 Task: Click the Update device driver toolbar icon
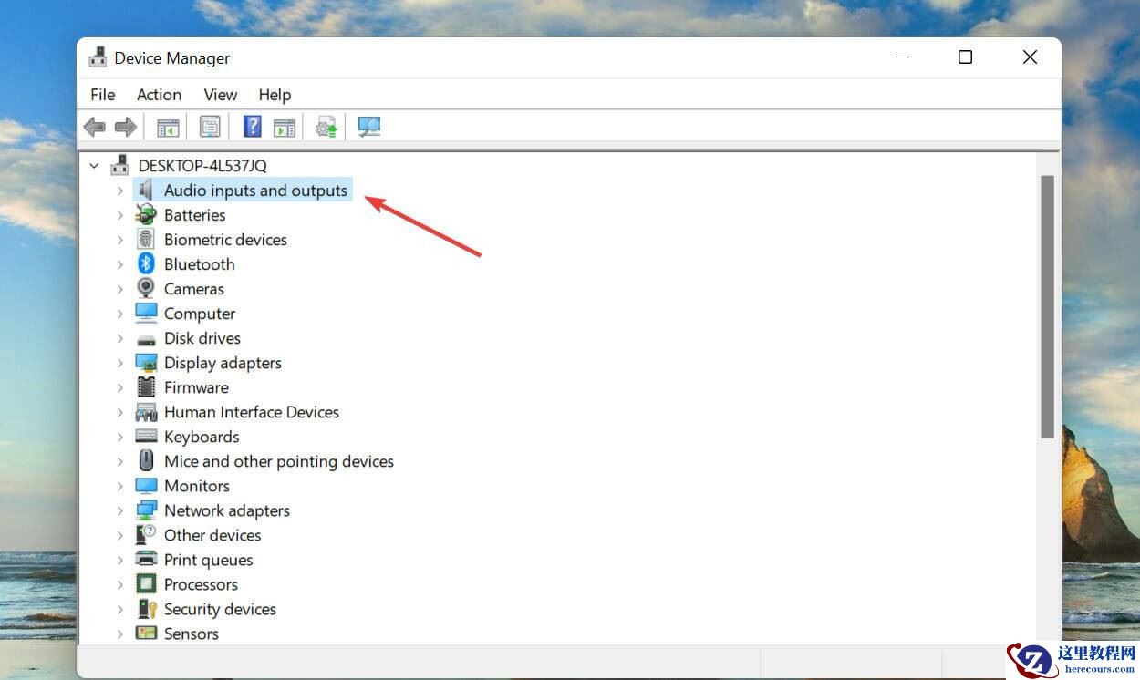(x=326, y=127)
